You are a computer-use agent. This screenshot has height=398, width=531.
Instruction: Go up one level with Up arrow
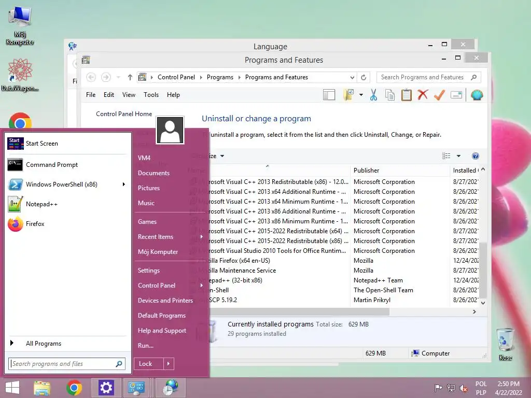click(130, 78)
